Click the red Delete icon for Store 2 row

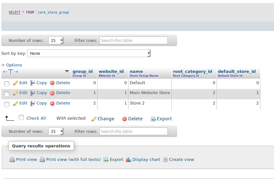(52, 104)
